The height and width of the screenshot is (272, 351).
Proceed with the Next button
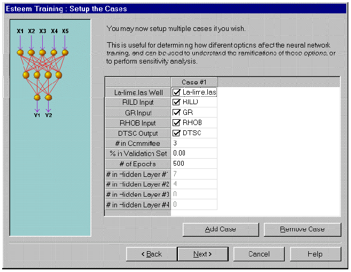click(x=202, y=254)
